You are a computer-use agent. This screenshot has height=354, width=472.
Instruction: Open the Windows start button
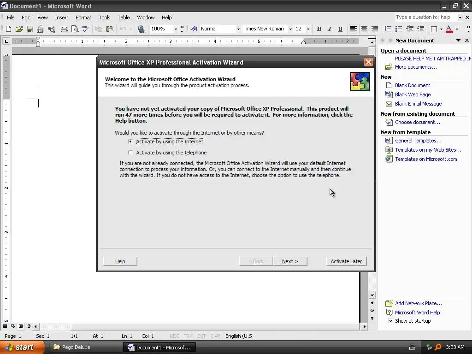(22, 348)
